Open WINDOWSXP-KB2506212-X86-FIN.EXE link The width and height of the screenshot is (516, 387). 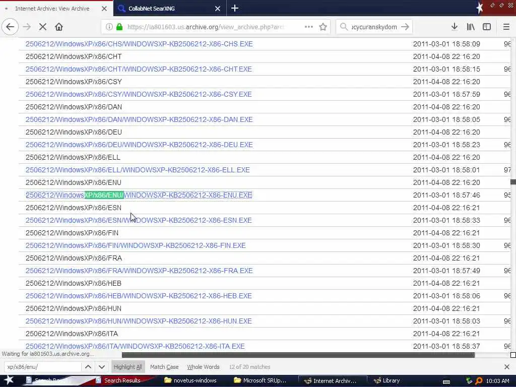(136, 245)
